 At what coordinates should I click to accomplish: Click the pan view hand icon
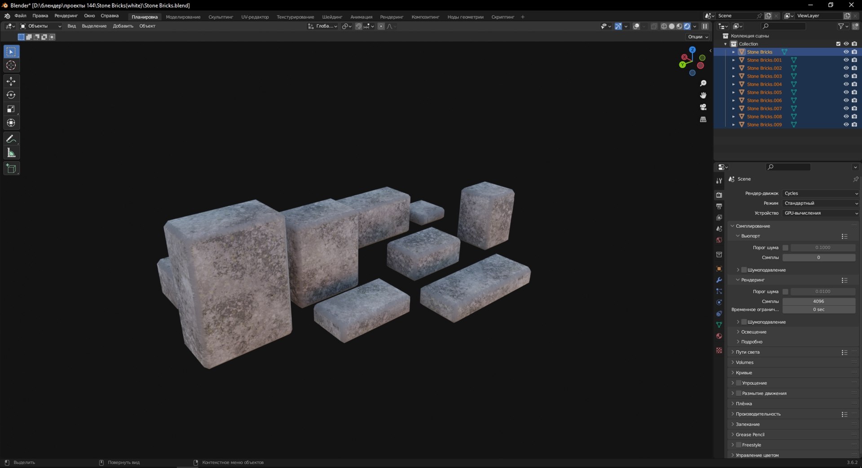pos(703,95)
